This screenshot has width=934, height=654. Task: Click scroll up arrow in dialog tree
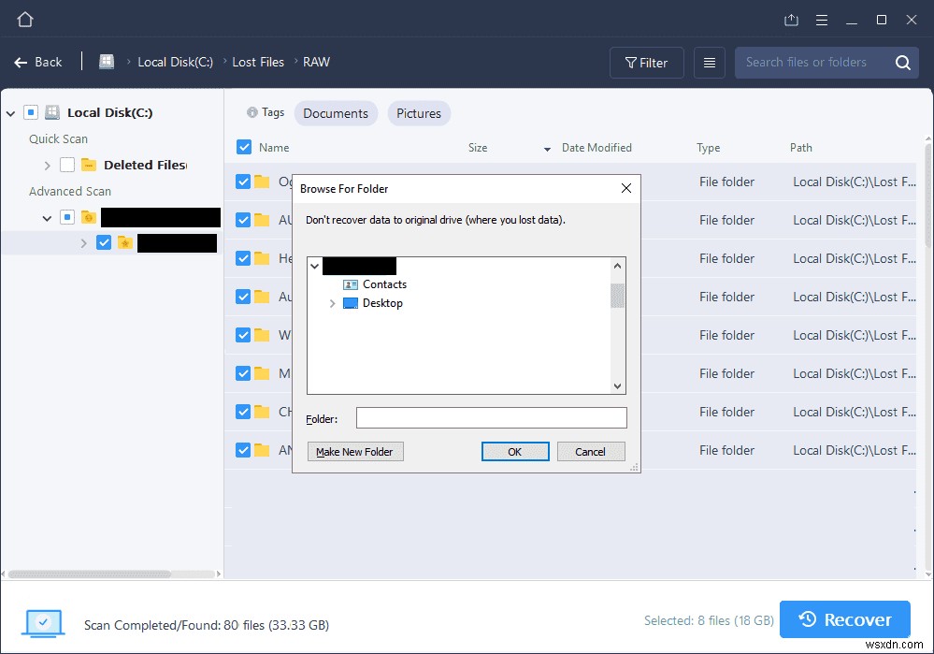618,266
